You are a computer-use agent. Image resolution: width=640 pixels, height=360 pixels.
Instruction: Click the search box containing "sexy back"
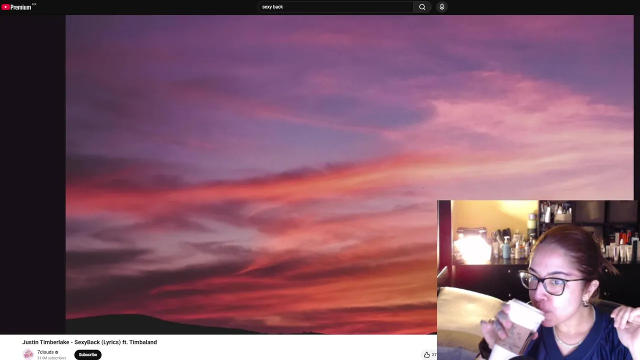click(x=335, y=7)
